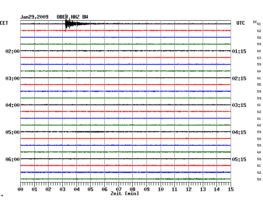Viewport: 263px width, 200px height.
Task: Select the 05:15 UTC time label
Action: [239, 159]
